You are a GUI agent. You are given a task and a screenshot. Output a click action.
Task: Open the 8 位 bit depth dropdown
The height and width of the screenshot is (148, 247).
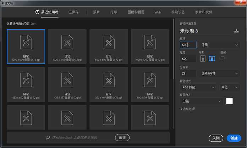tap(229, 87)
